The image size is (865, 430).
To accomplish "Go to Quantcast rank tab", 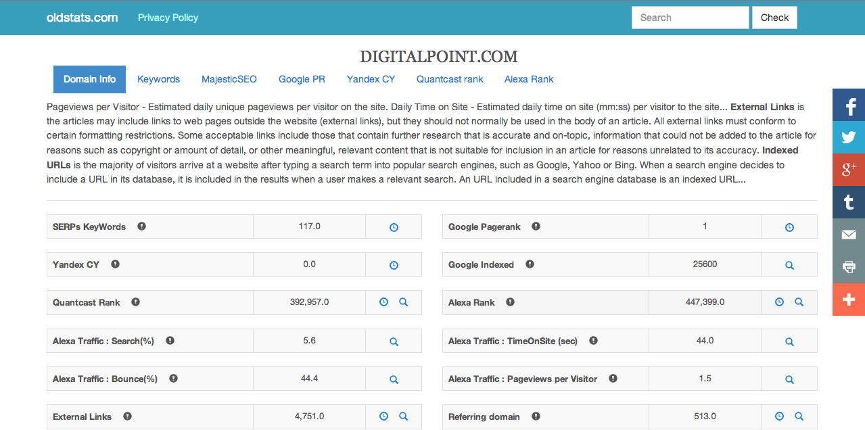I will tap(450, 79).
